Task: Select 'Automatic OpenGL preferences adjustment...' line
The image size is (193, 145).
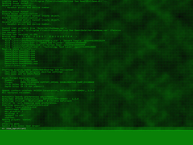Action: pos(30,97)
